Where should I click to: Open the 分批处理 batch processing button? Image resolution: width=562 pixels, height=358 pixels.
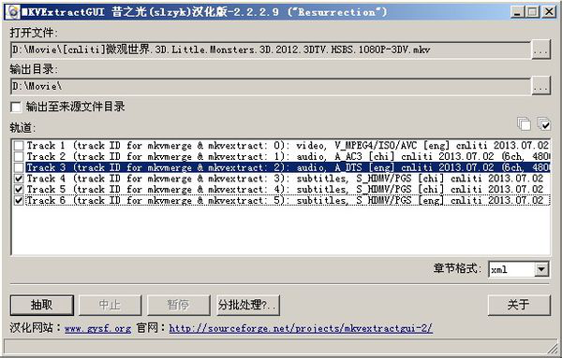pos(248,305)
